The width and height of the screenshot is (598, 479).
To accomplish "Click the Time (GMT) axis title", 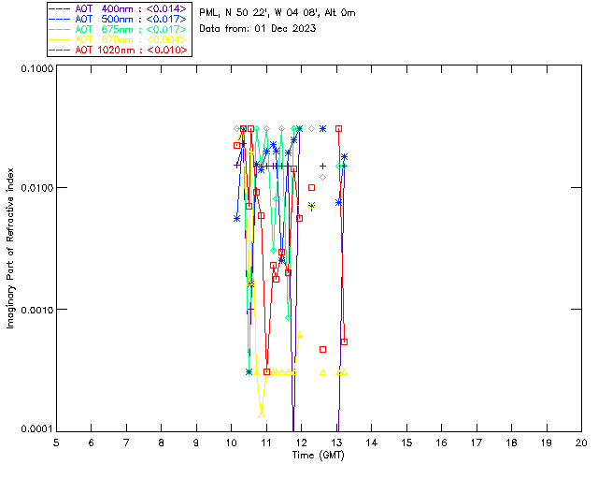I will [x=319, y=455].
